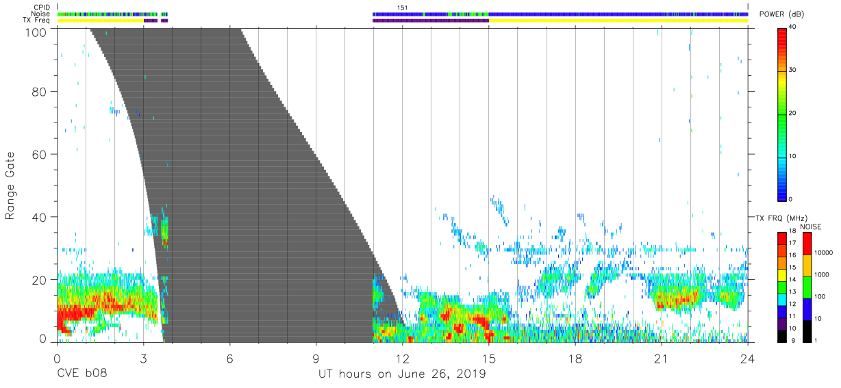841x388 pixels.
Task: Click noise scale value '10000'
Action: coord(825,253)
